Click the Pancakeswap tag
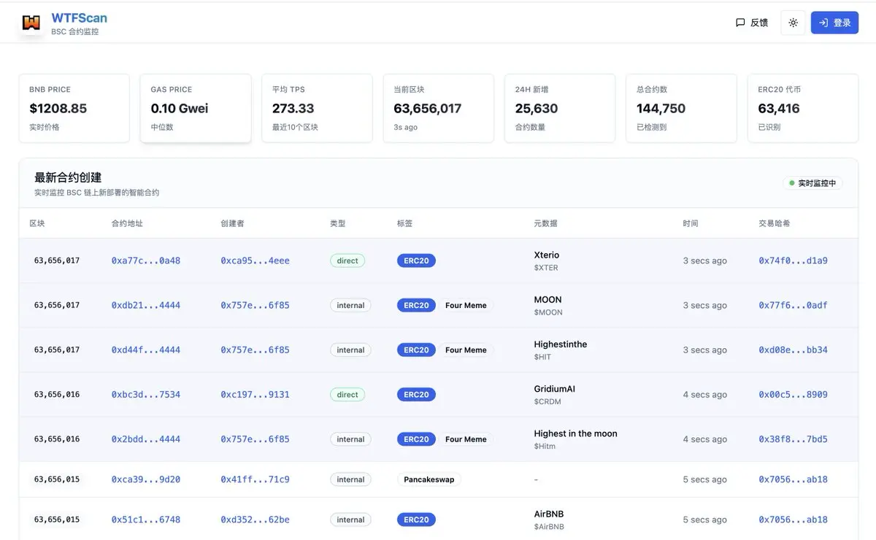Screen dimensions: 876x540 429,479
